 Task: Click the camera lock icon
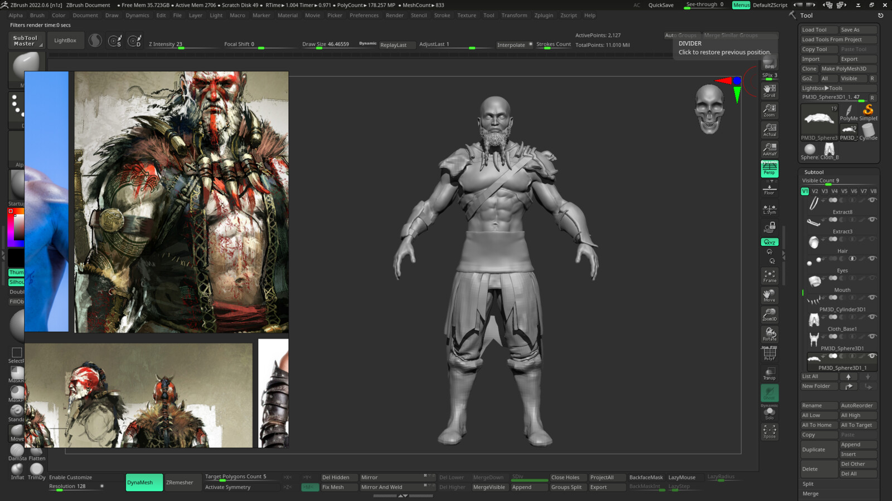click(769, 227)
